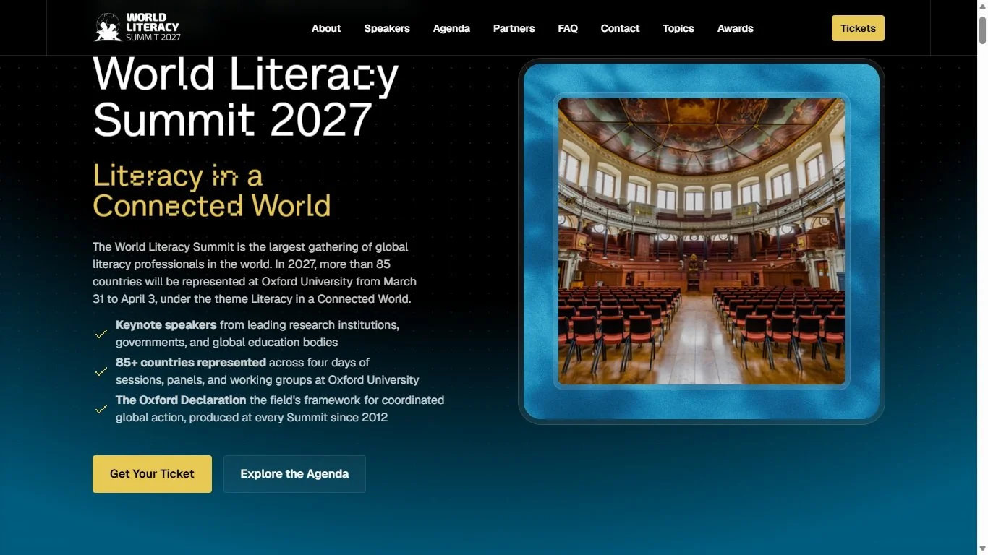Image resolution: width=988 pixels, height=555 pixels.
Task: Click the Get Your Ticket button
Action: [152, 474]
